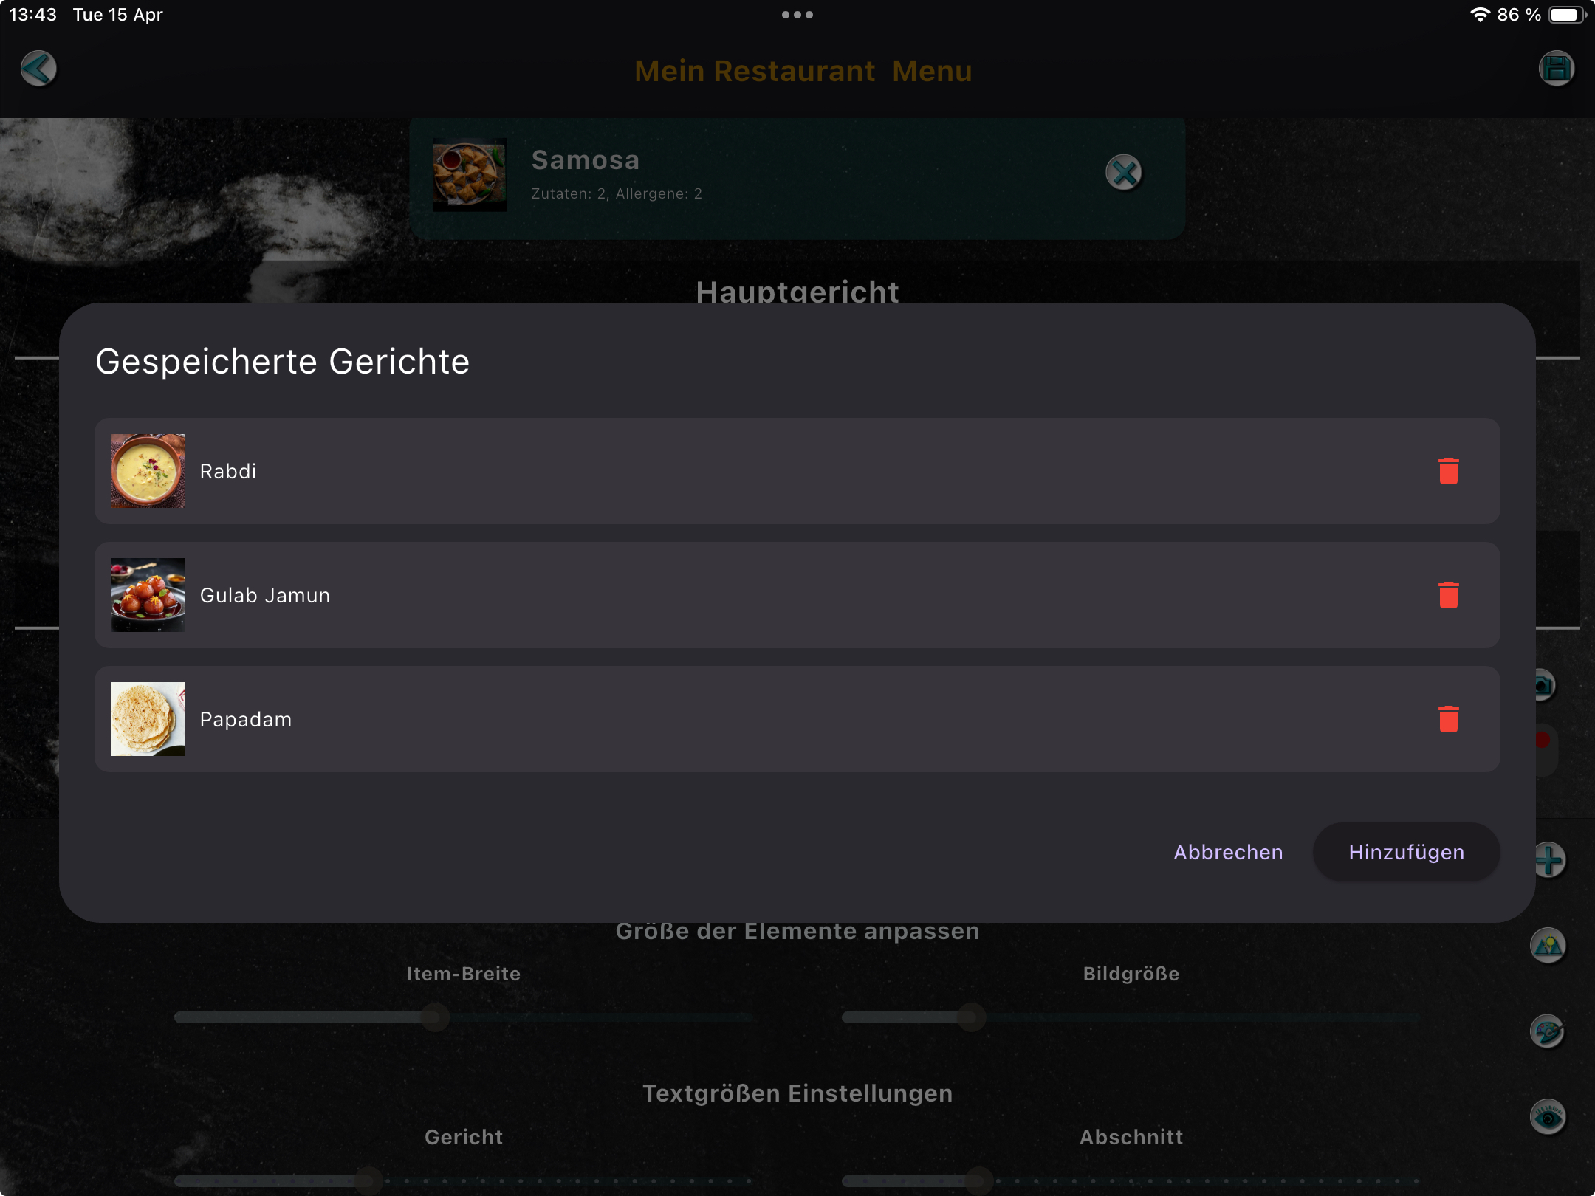Delete the Rabdi saved dish
Image resolution: width=1595 pixels, height=1196 pixels.
[1447, 471]
